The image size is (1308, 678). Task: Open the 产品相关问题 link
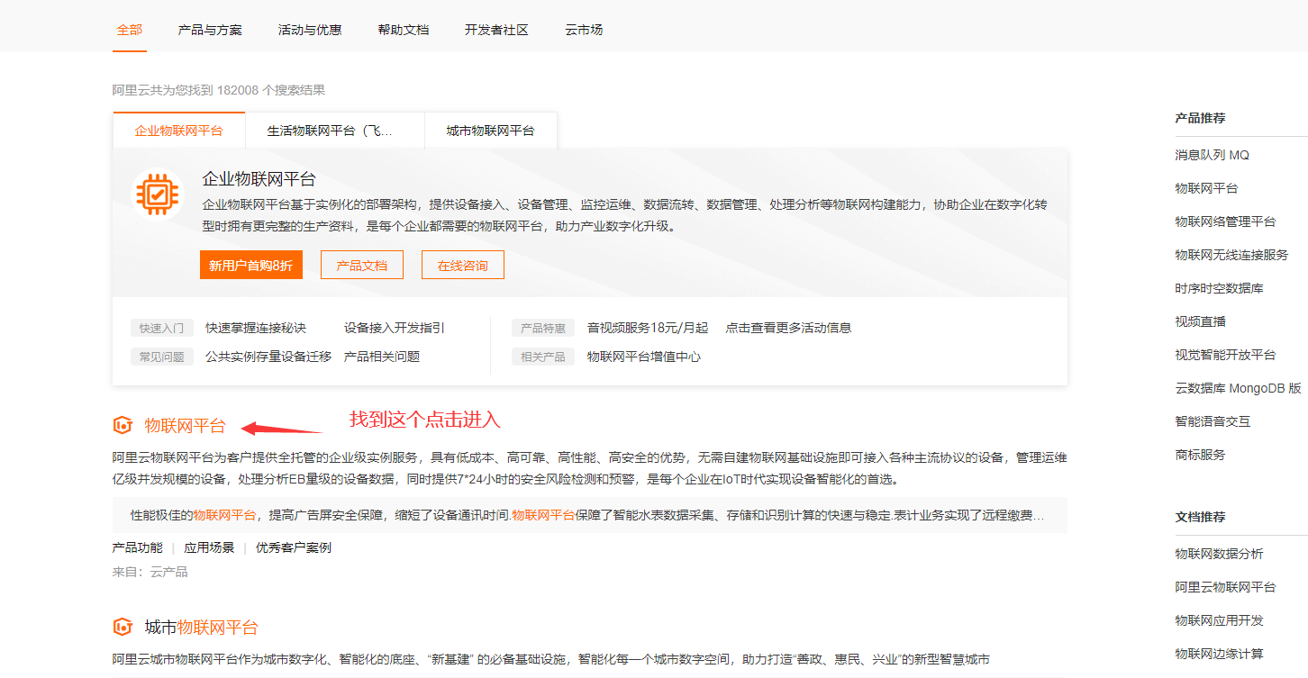point(382,357)
